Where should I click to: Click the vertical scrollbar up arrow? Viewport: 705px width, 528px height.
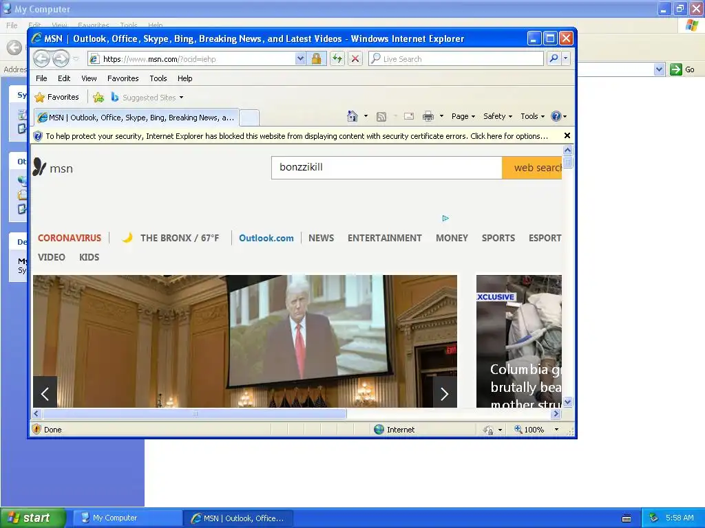pyautogui.click(x=567, y=151)
